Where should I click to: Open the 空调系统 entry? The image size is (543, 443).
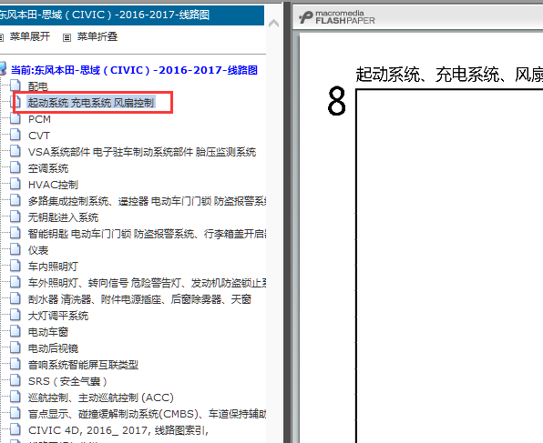[x=48, y=168]
